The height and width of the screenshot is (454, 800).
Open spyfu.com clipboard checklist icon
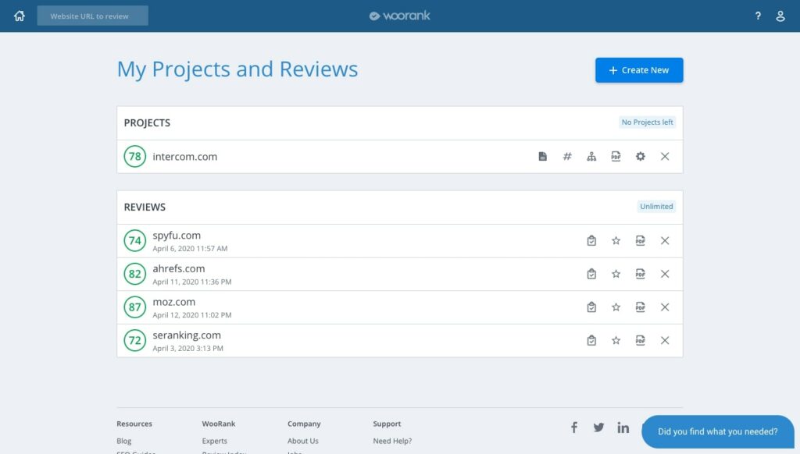(x=592, y=240)
